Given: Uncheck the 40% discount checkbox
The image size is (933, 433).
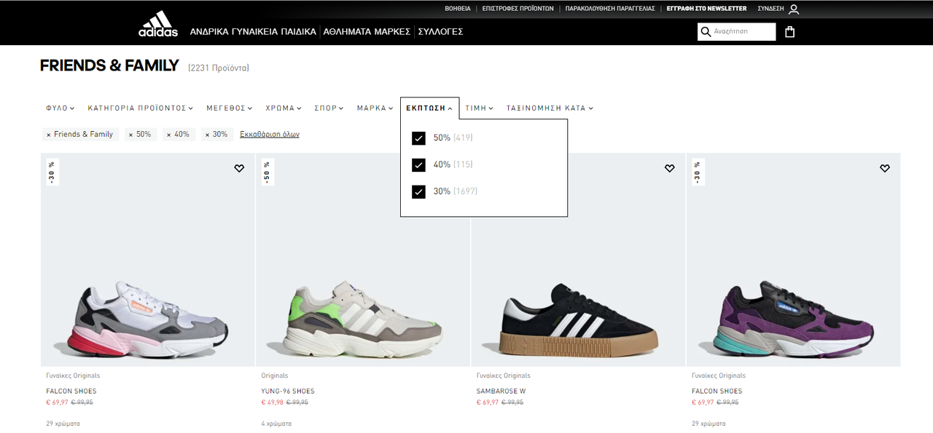Looking at the screenshot, I should 418,165.
